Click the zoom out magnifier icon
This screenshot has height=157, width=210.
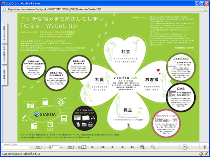point(153,147)
